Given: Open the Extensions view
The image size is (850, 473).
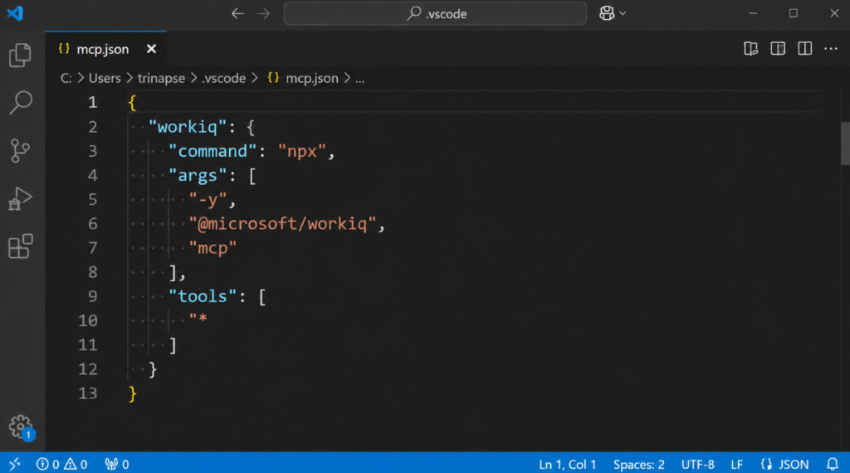Looking at the screenshot, I should click(21, 246).
